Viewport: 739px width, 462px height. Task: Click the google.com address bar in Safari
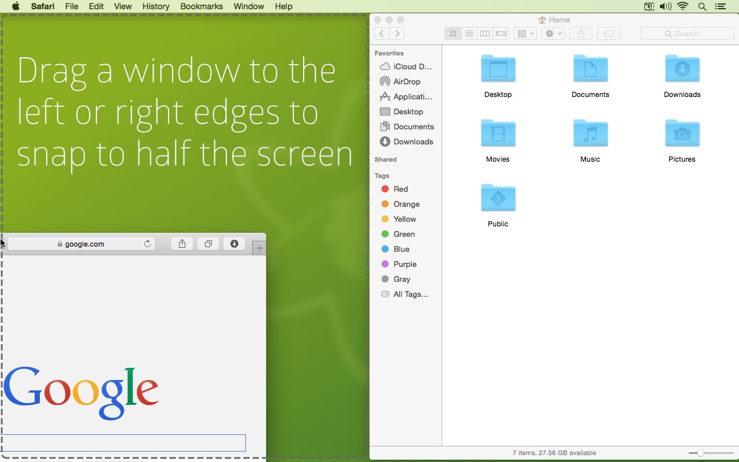pos(81,244)
